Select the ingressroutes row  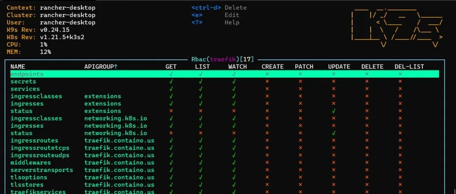pyautogui.click(x=225, y=140)
